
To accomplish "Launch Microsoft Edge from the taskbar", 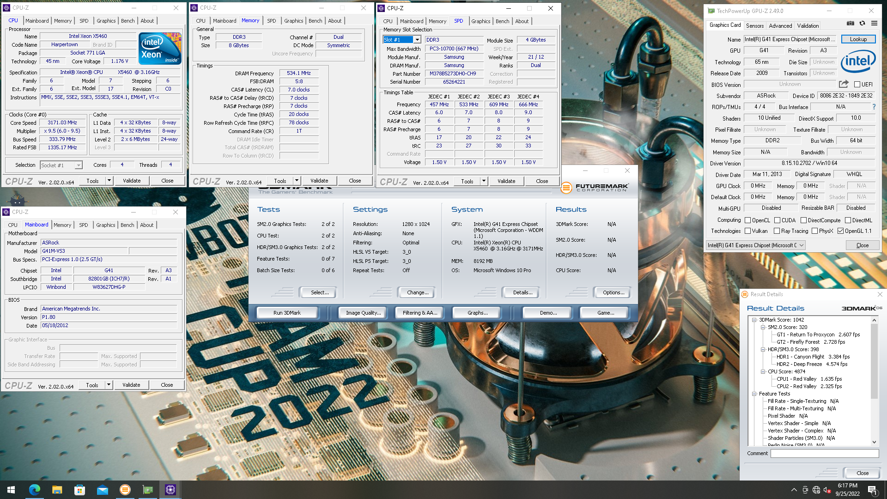I will pyautogui.click(x=34, y=490).
